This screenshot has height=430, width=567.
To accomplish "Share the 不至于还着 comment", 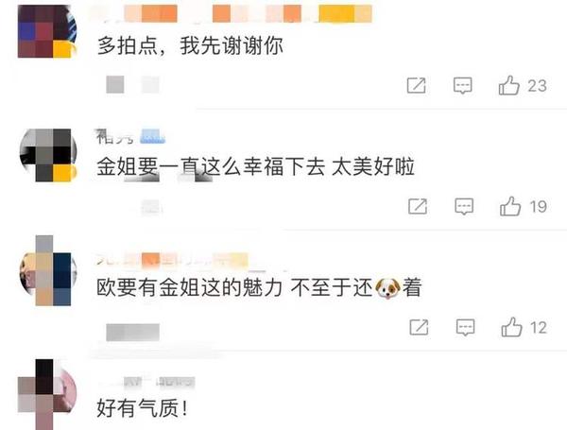I will click(x=419, y=327).
